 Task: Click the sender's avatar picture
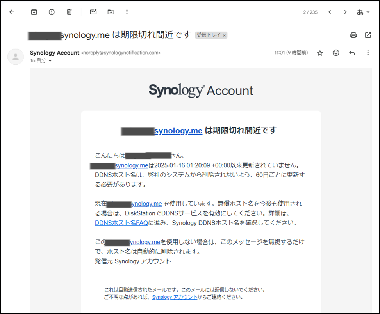(x=16, y=57)
